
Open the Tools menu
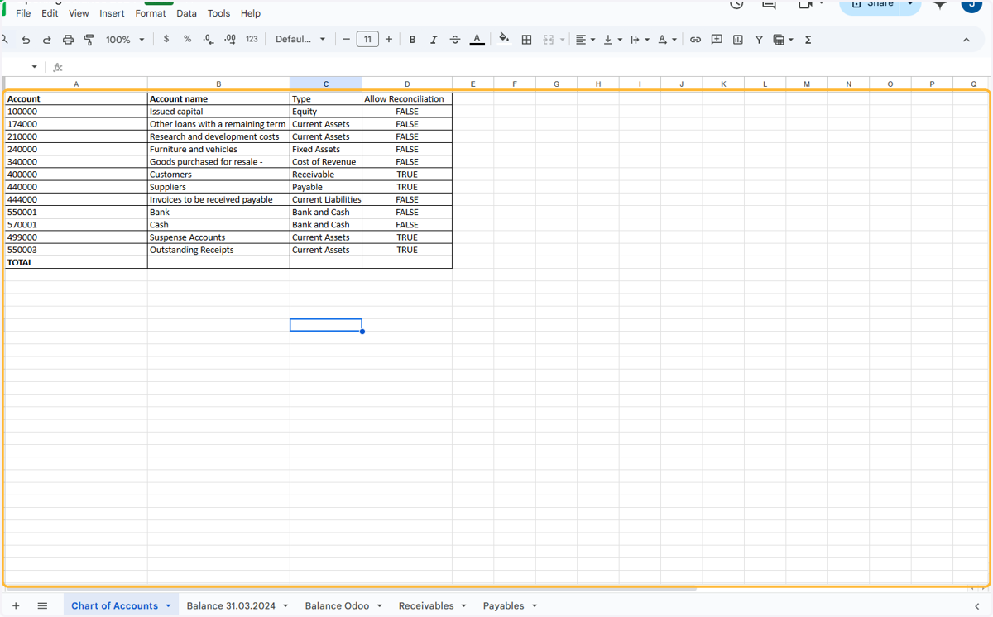[x=218, y=13]
